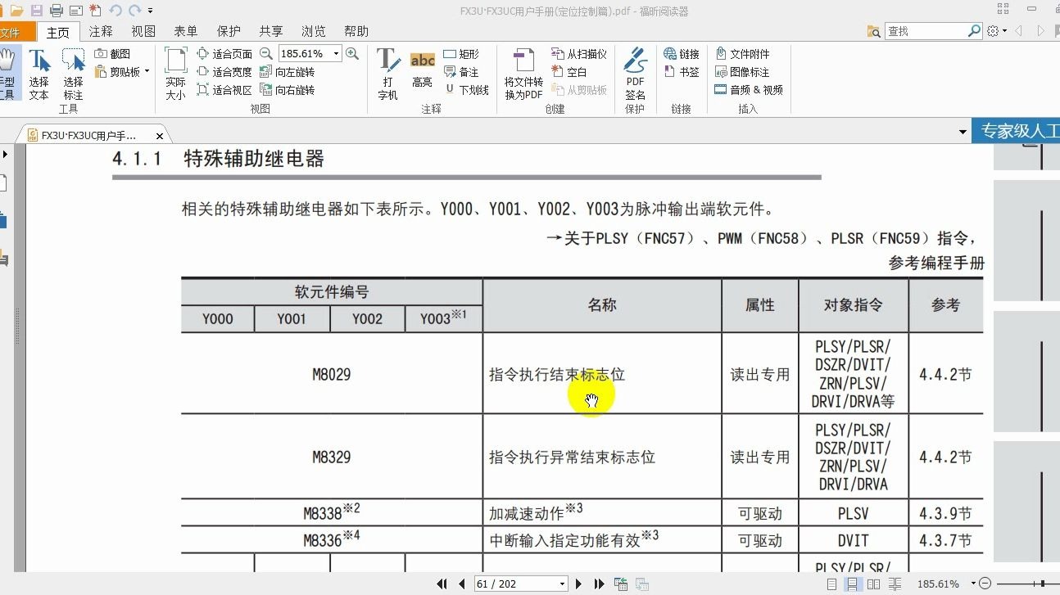
Task: Open the 185.61% zoom level dropdown
Action: [x=334, y=52]
